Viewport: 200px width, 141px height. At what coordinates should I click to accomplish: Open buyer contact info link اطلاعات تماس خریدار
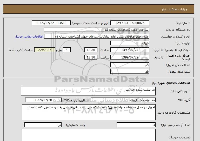click(29, 36)
